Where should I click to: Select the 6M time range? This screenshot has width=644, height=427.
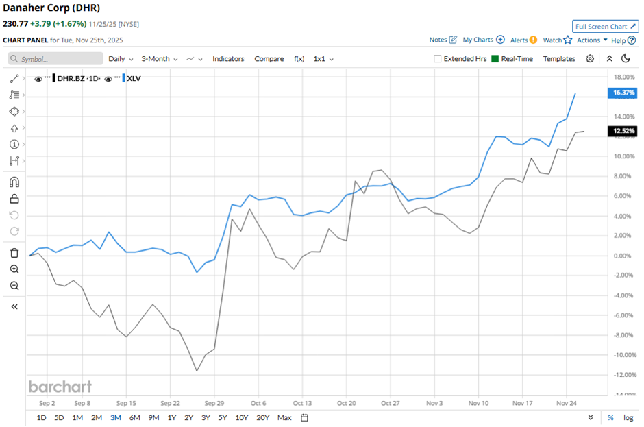pos(134,417)
